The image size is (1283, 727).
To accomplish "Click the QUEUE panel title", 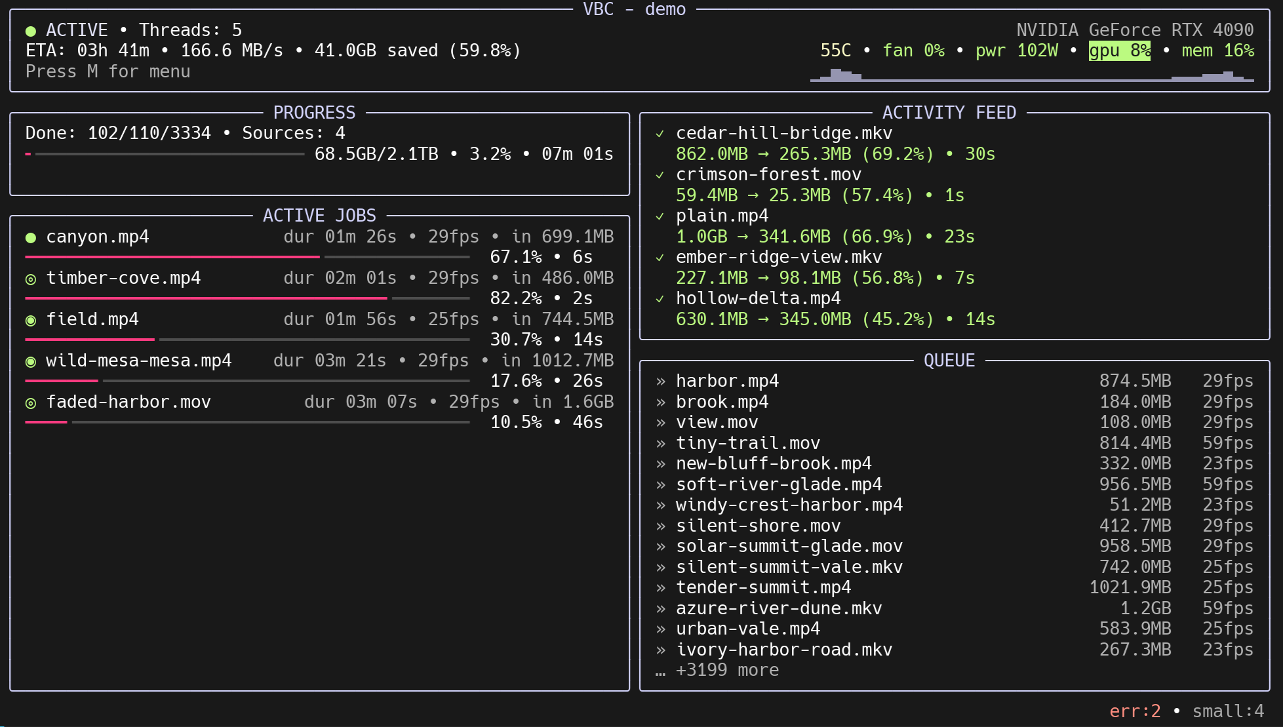I will 949,361.
